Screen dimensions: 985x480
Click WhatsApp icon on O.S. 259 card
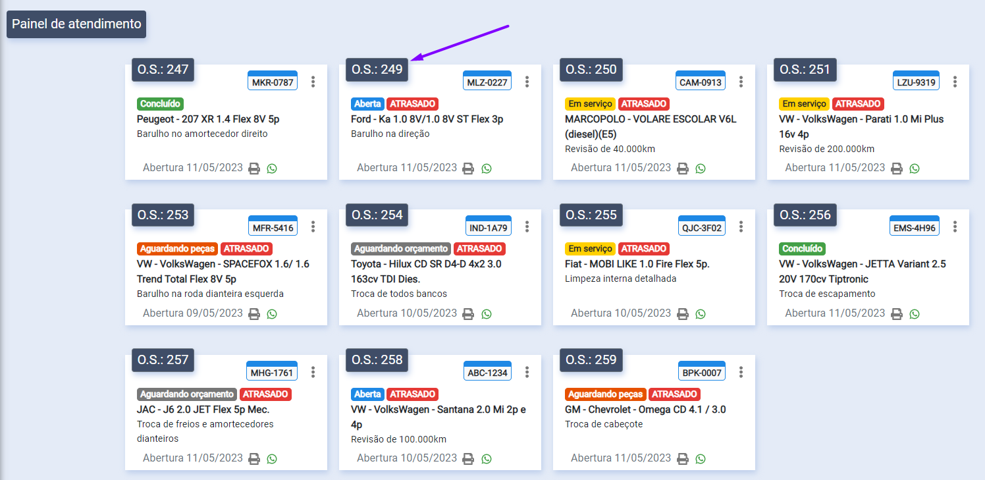[701, 459]
